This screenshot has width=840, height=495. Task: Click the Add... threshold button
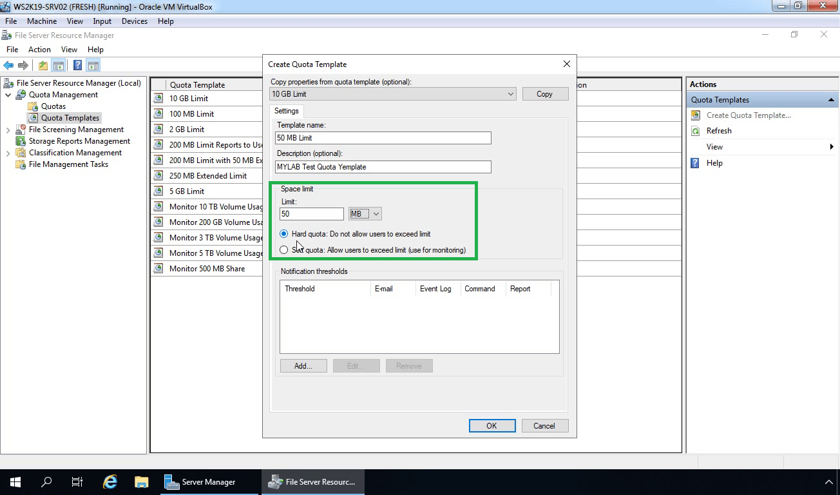[303, 366]
